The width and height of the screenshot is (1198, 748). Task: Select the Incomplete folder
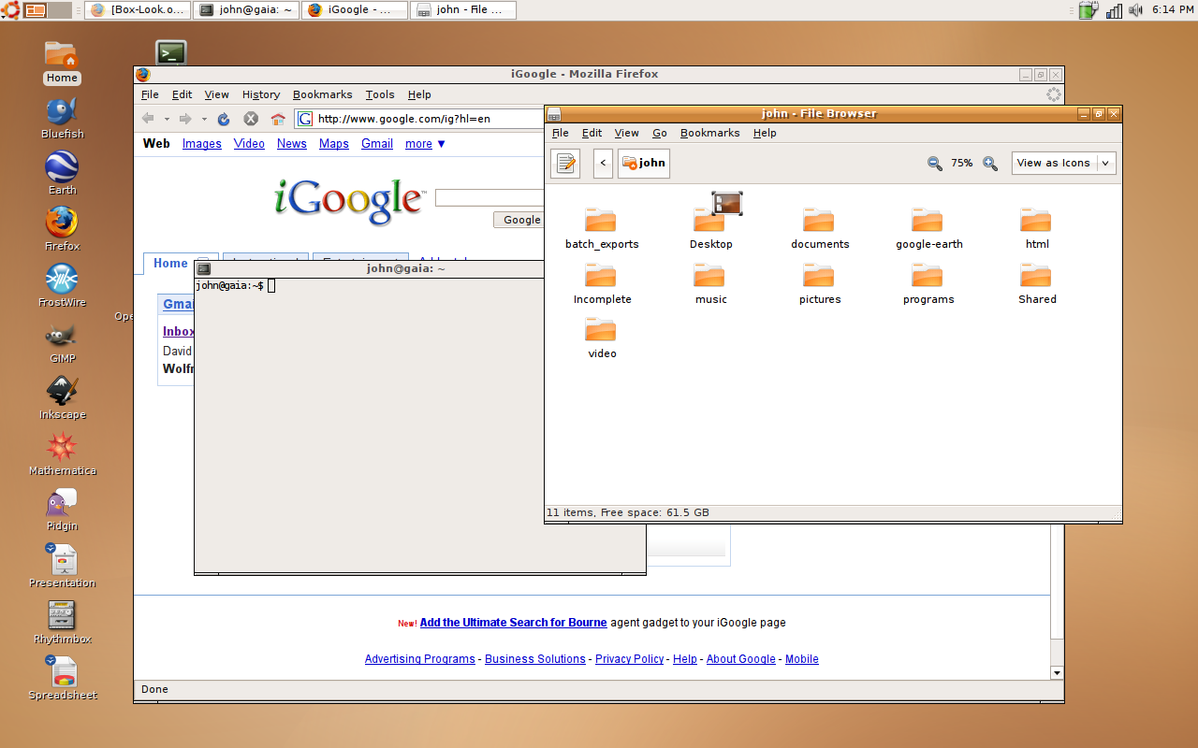[602, 284]
